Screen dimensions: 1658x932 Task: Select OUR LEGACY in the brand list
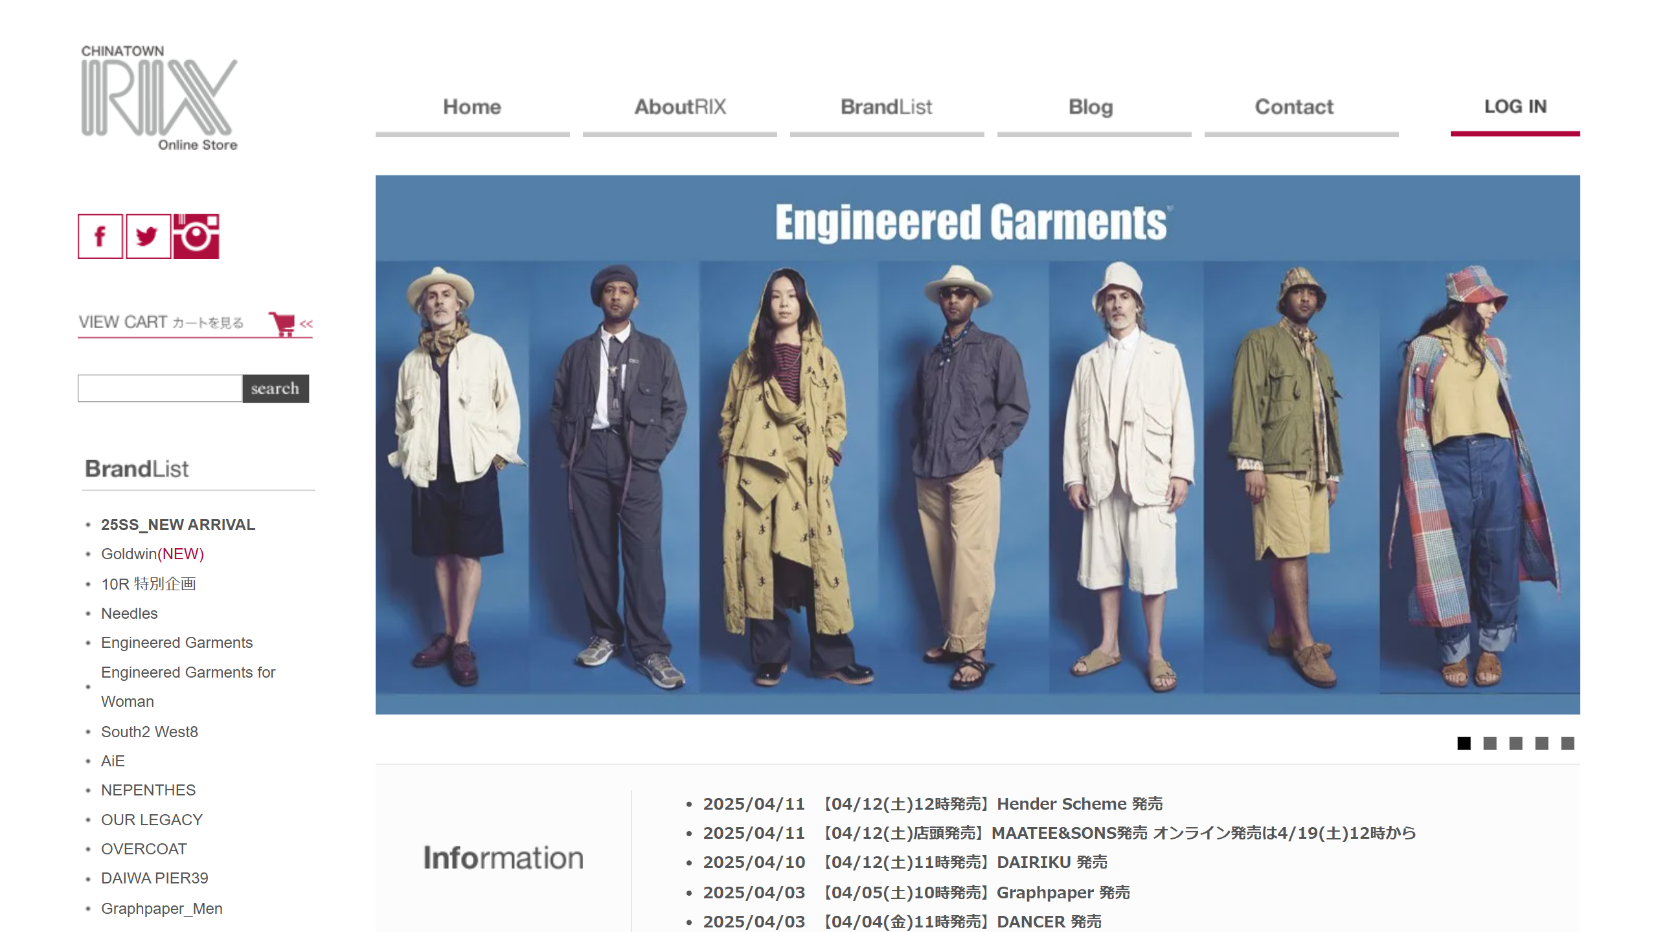pos(152,820)
